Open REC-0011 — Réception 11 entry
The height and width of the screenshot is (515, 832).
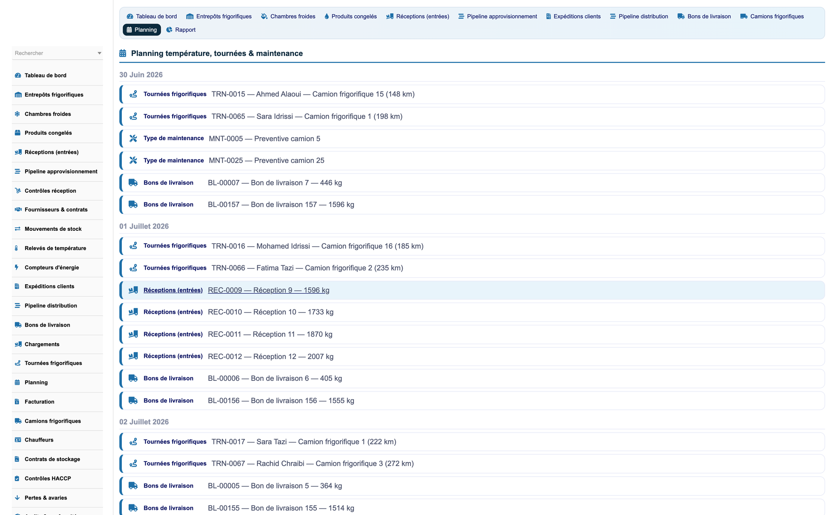click(x=472, y=334)
